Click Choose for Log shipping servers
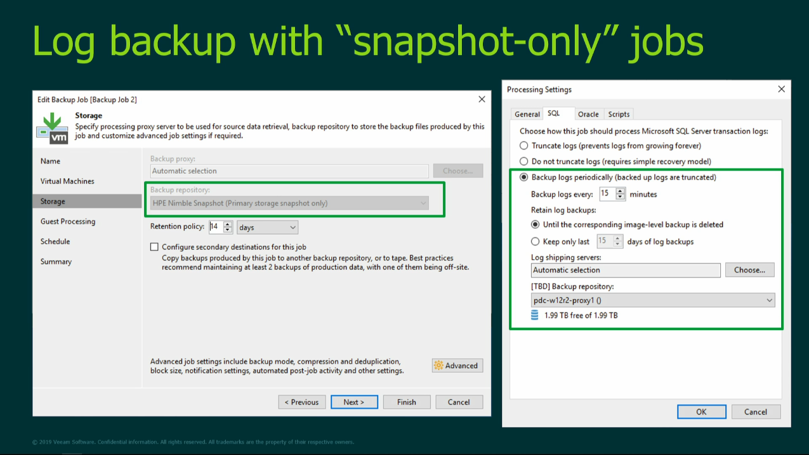Image resolution: width=809 pixels, height=455 pixels. 750,270
